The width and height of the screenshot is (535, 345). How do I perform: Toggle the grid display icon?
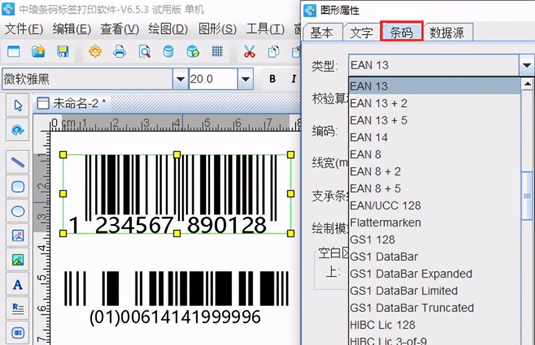coord(217,52)
